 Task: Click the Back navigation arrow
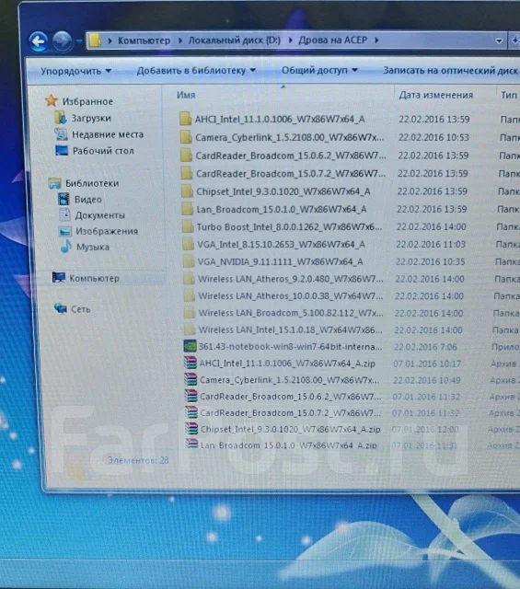tap(39, 40)
